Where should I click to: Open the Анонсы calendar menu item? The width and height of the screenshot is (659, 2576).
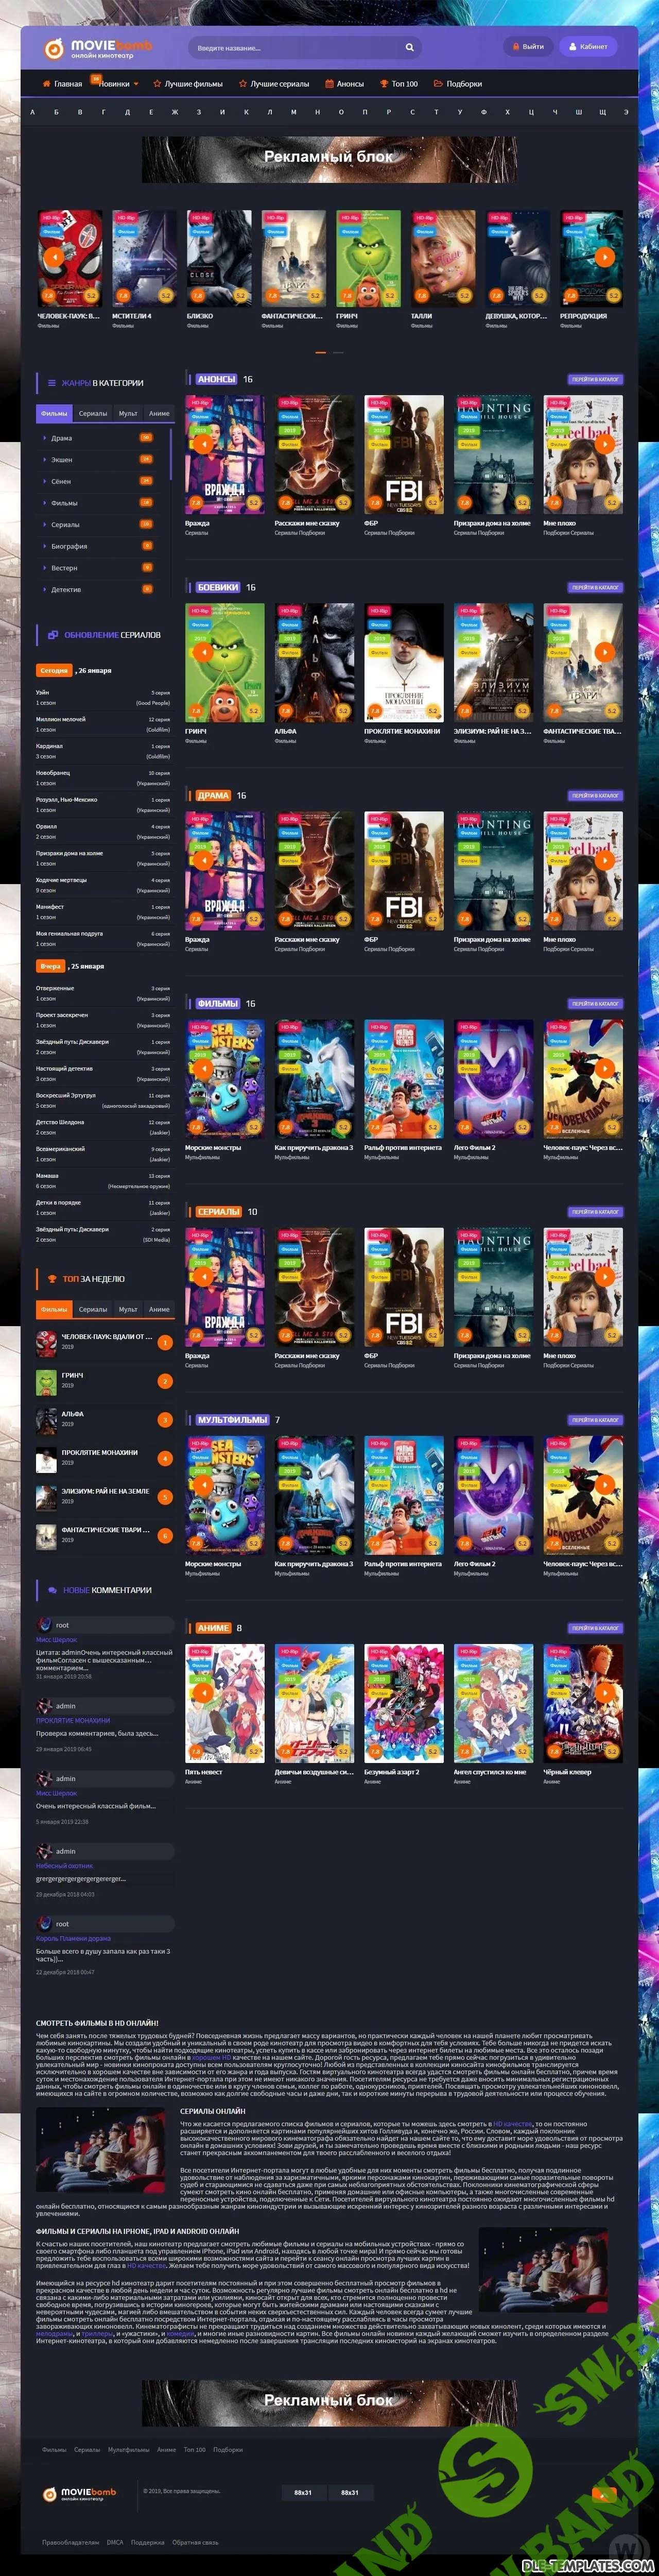344,84
